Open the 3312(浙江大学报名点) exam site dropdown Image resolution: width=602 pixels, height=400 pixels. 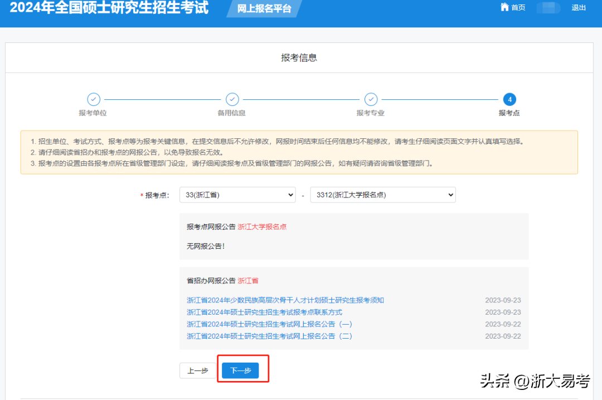tap(383, 195)
